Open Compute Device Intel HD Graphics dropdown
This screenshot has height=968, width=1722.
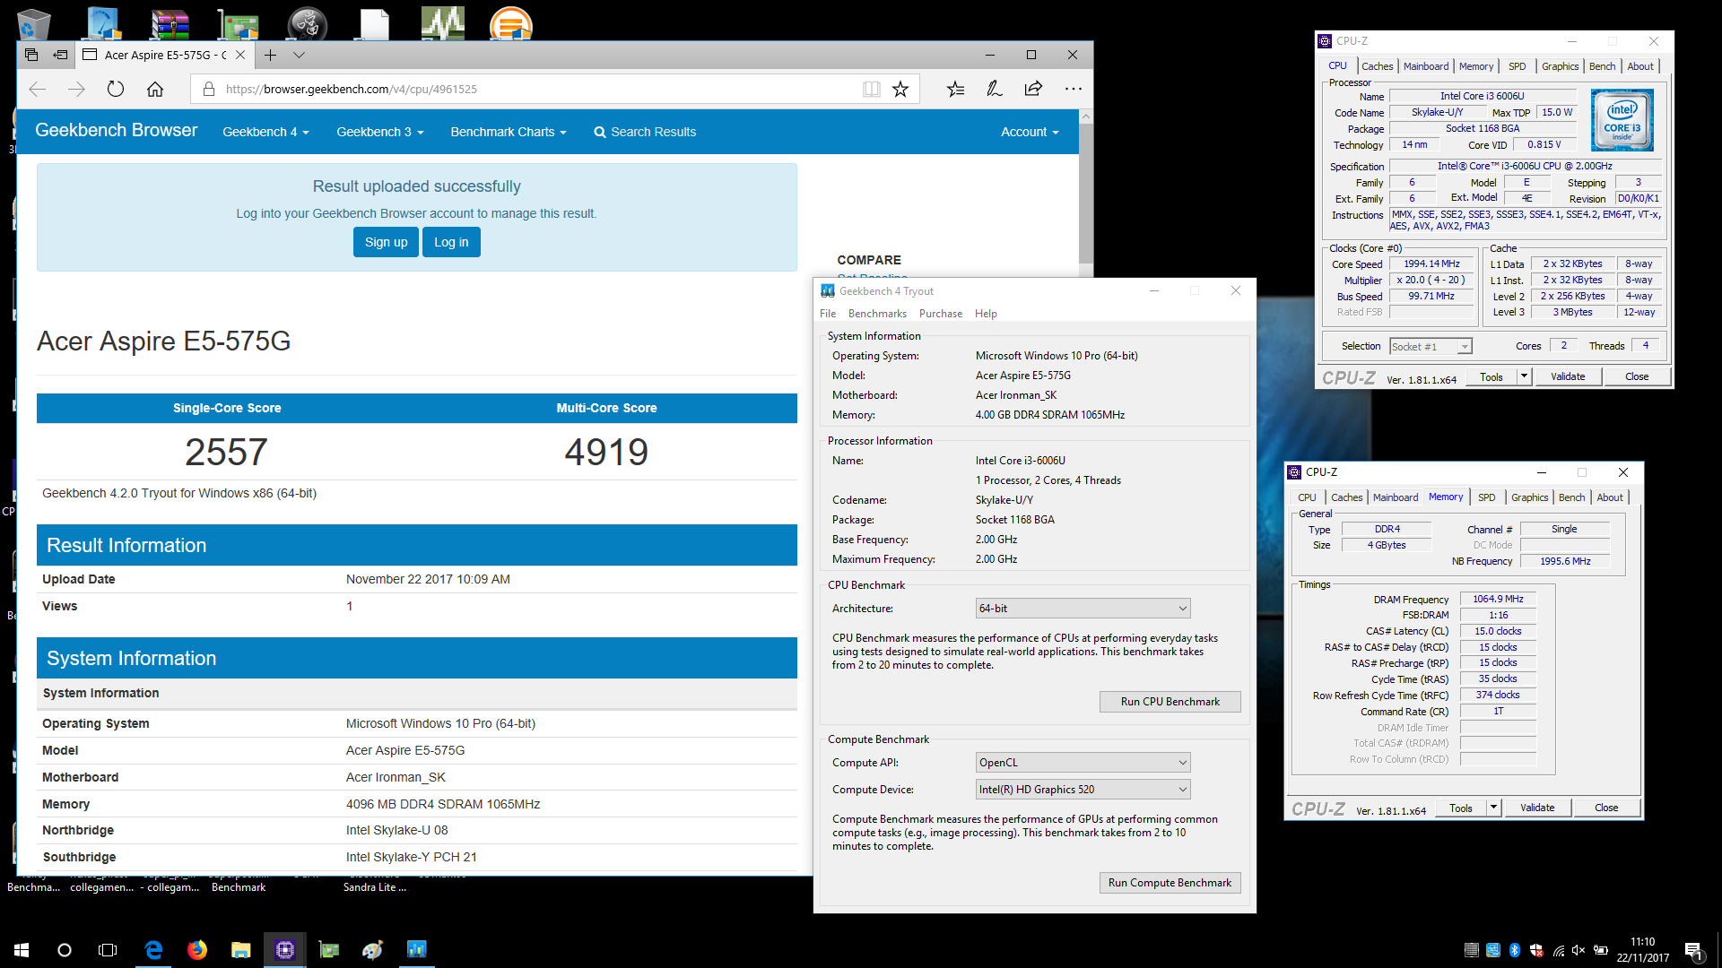pos(1083,790)
